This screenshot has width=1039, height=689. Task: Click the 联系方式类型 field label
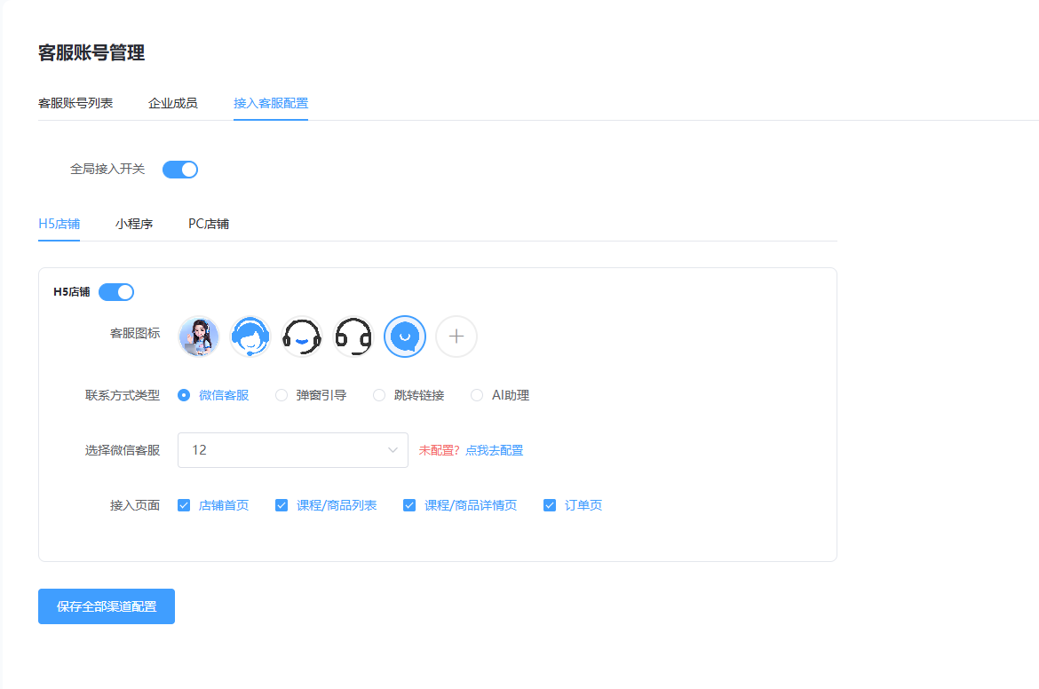[123, 395]
